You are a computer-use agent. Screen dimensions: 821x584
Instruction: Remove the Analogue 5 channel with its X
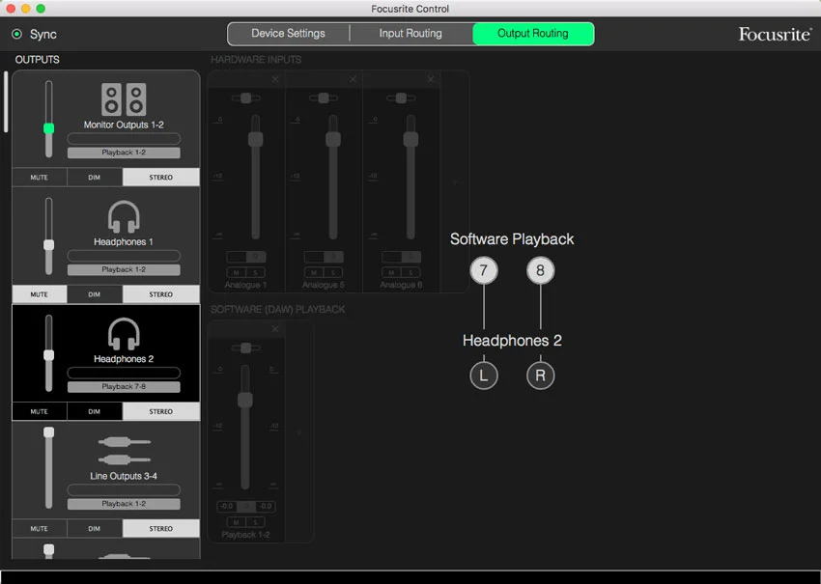(x=353, y=79)
